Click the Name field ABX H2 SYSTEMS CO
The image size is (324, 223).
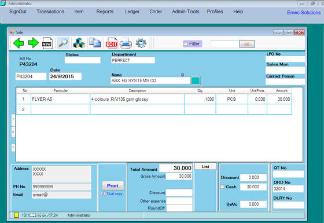150,81
